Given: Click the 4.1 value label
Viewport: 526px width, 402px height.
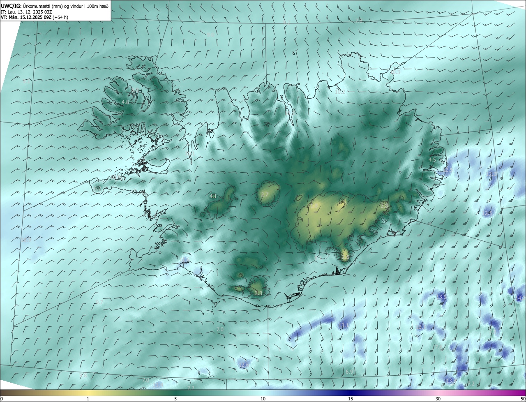Looking at the screenshot, I should tap(213, 196).
